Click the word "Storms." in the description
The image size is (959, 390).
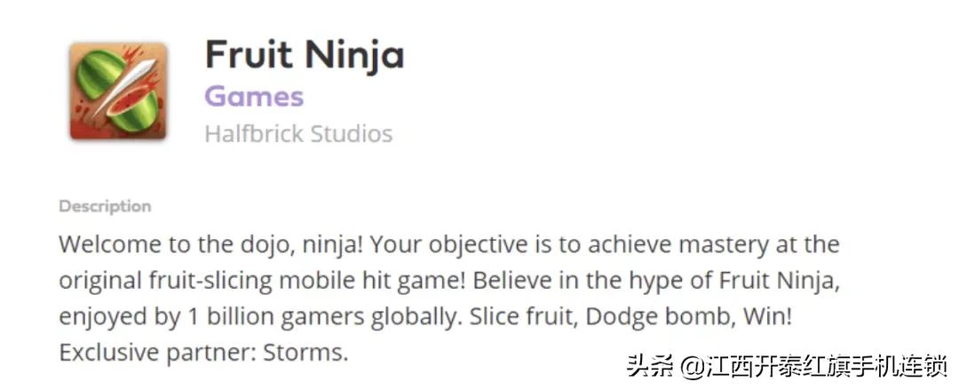(305, 353)
